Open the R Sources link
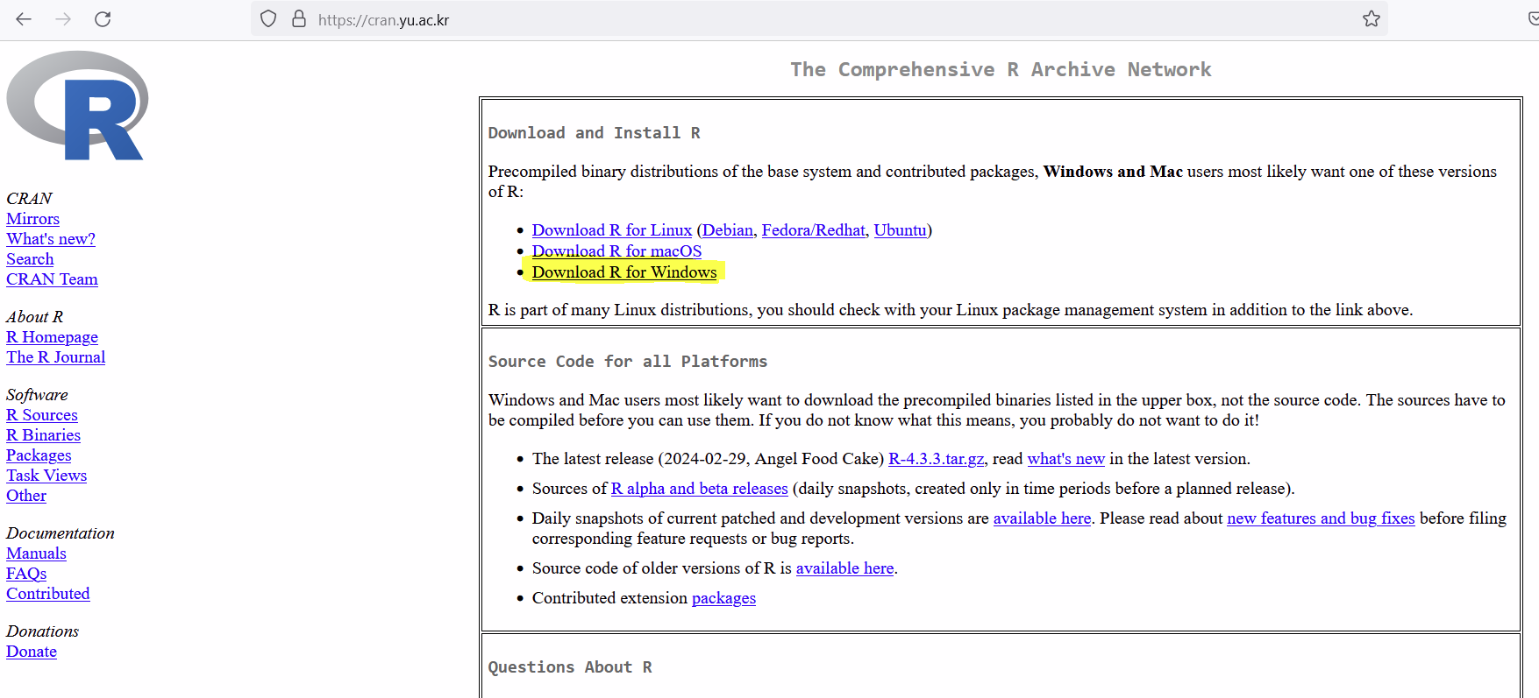 point(42,415)
